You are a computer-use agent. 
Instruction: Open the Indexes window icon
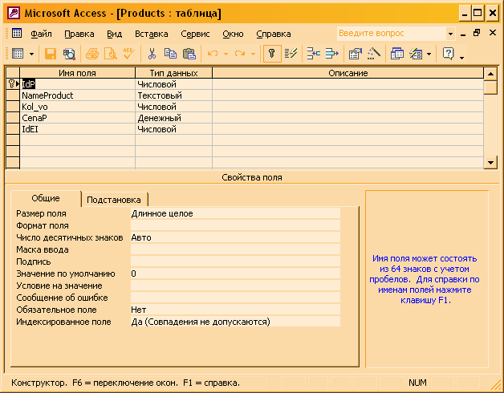291,54
